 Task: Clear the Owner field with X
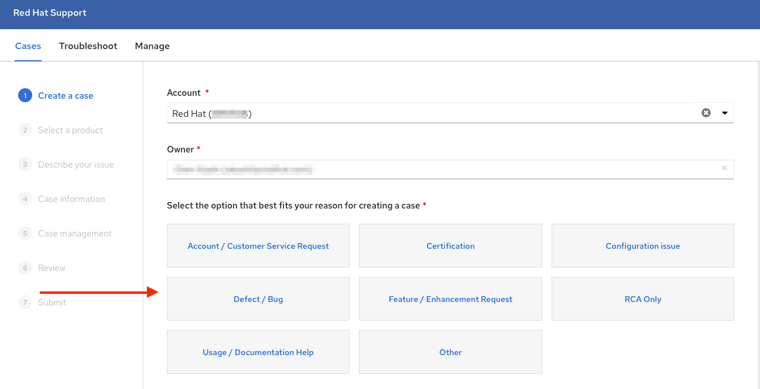coord(724,168)
